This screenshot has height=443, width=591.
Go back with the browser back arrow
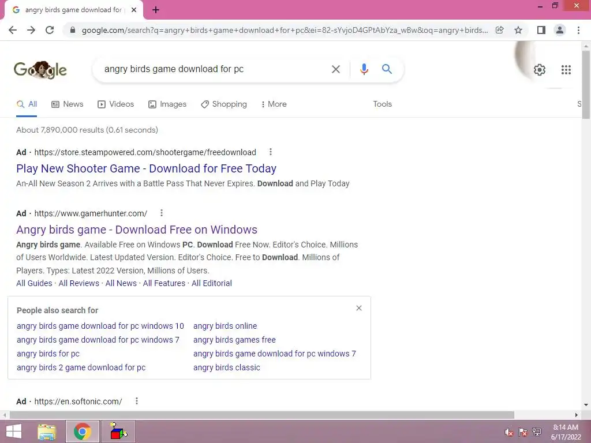[13, 30]
